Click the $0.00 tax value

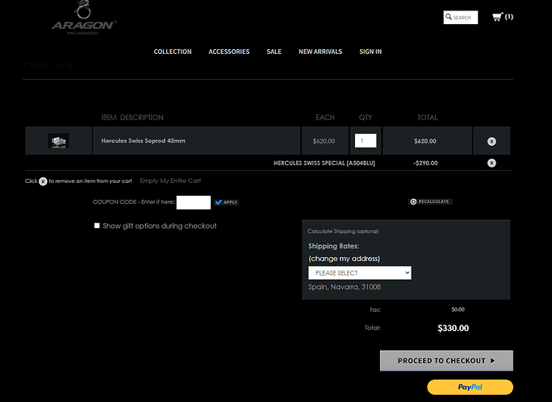tap(458, 309)
